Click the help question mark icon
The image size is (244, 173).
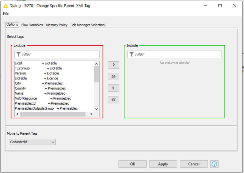point(214,164)
